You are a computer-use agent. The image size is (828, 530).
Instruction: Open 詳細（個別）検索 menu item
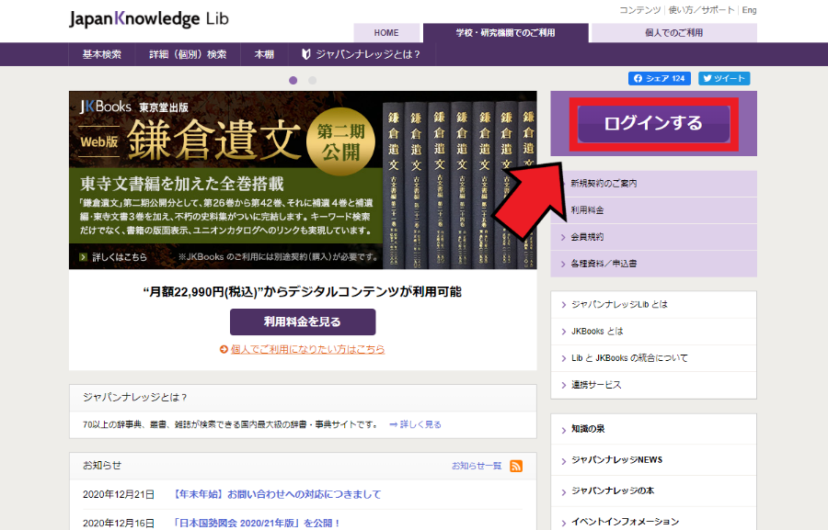[188, 54]
